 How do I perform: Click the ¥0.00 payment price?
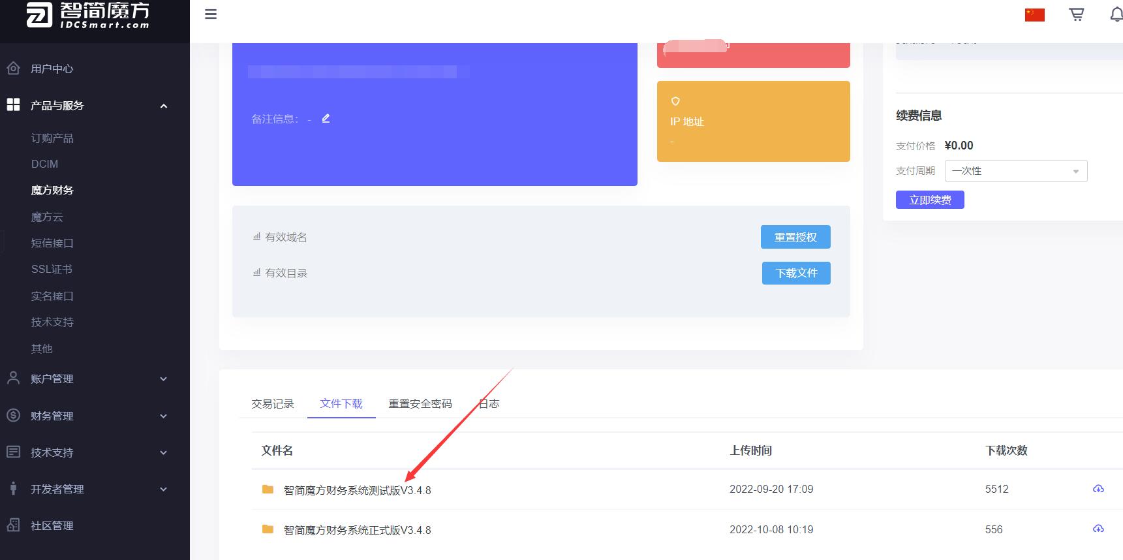(959, 146)
